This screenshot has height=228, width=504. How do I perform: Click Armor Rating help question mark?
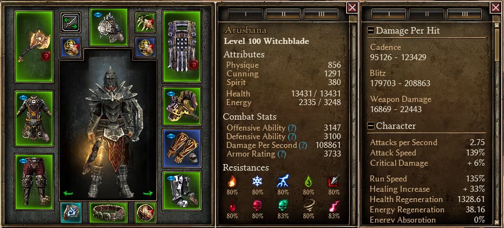tap(282, 154)
